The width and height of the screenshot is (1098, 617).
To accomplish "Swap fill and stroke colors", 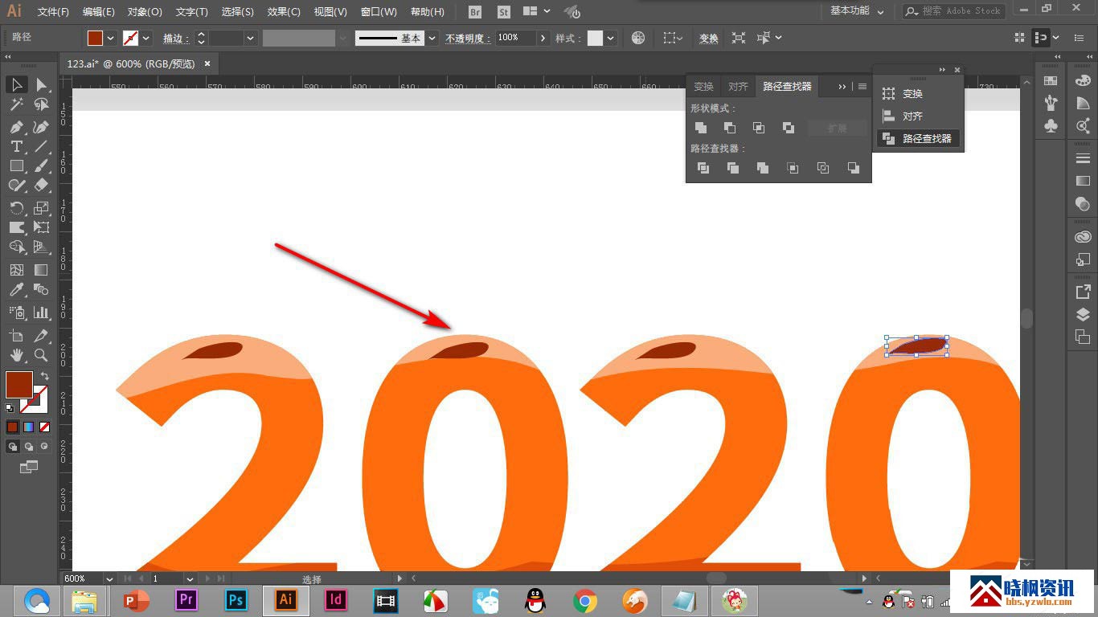I will 45,376.
